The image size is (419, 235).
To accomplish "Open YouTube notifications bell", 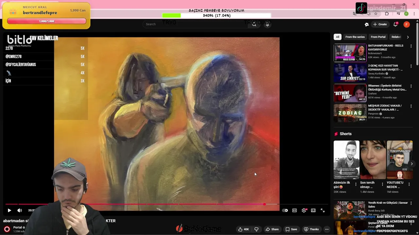I will [x=395, y=24].
